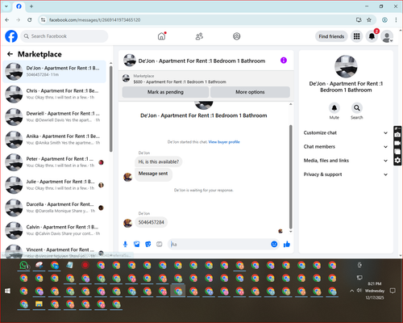
Task: Open the taskbar volume icon
Action: tap(359, 291)
